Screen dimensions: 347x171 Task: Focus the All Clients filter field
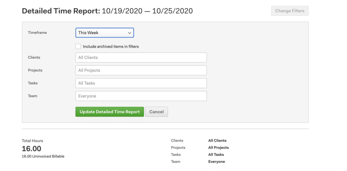(x=141, y=57)
